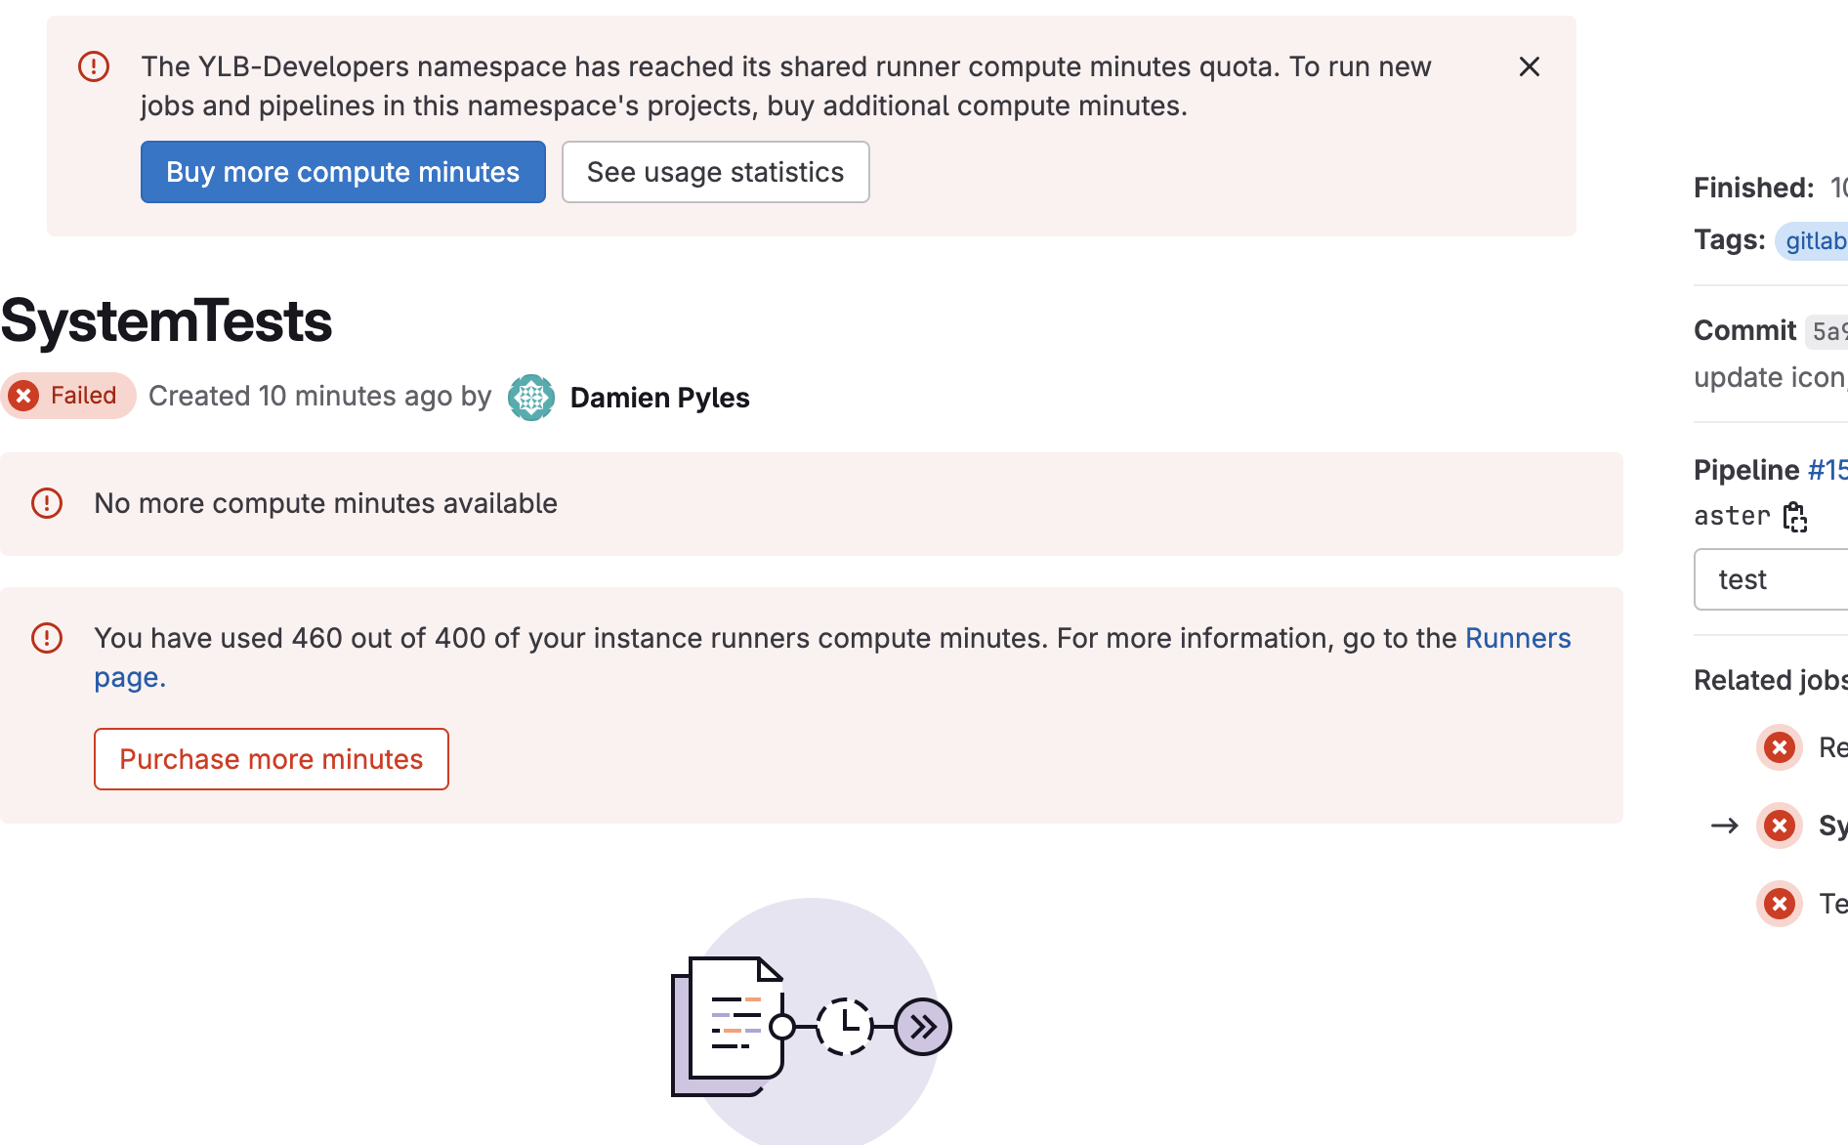Click the red Failed status badge
This screenshot has width=1848, height=1145.
coord(68,396)
